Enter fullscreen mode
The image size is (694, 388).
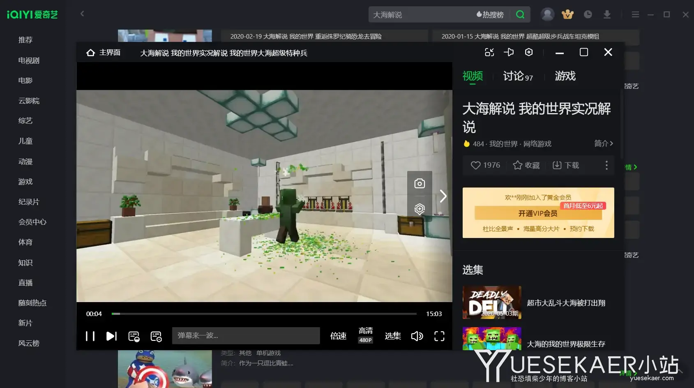pyautogui.click(x=439, y=336)
